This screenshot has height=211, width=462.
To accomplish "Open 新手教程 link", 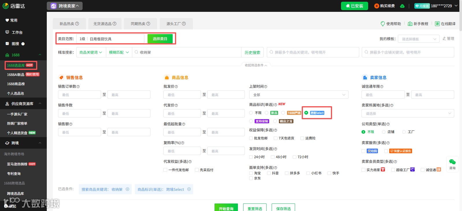I will tap(418, 24).
